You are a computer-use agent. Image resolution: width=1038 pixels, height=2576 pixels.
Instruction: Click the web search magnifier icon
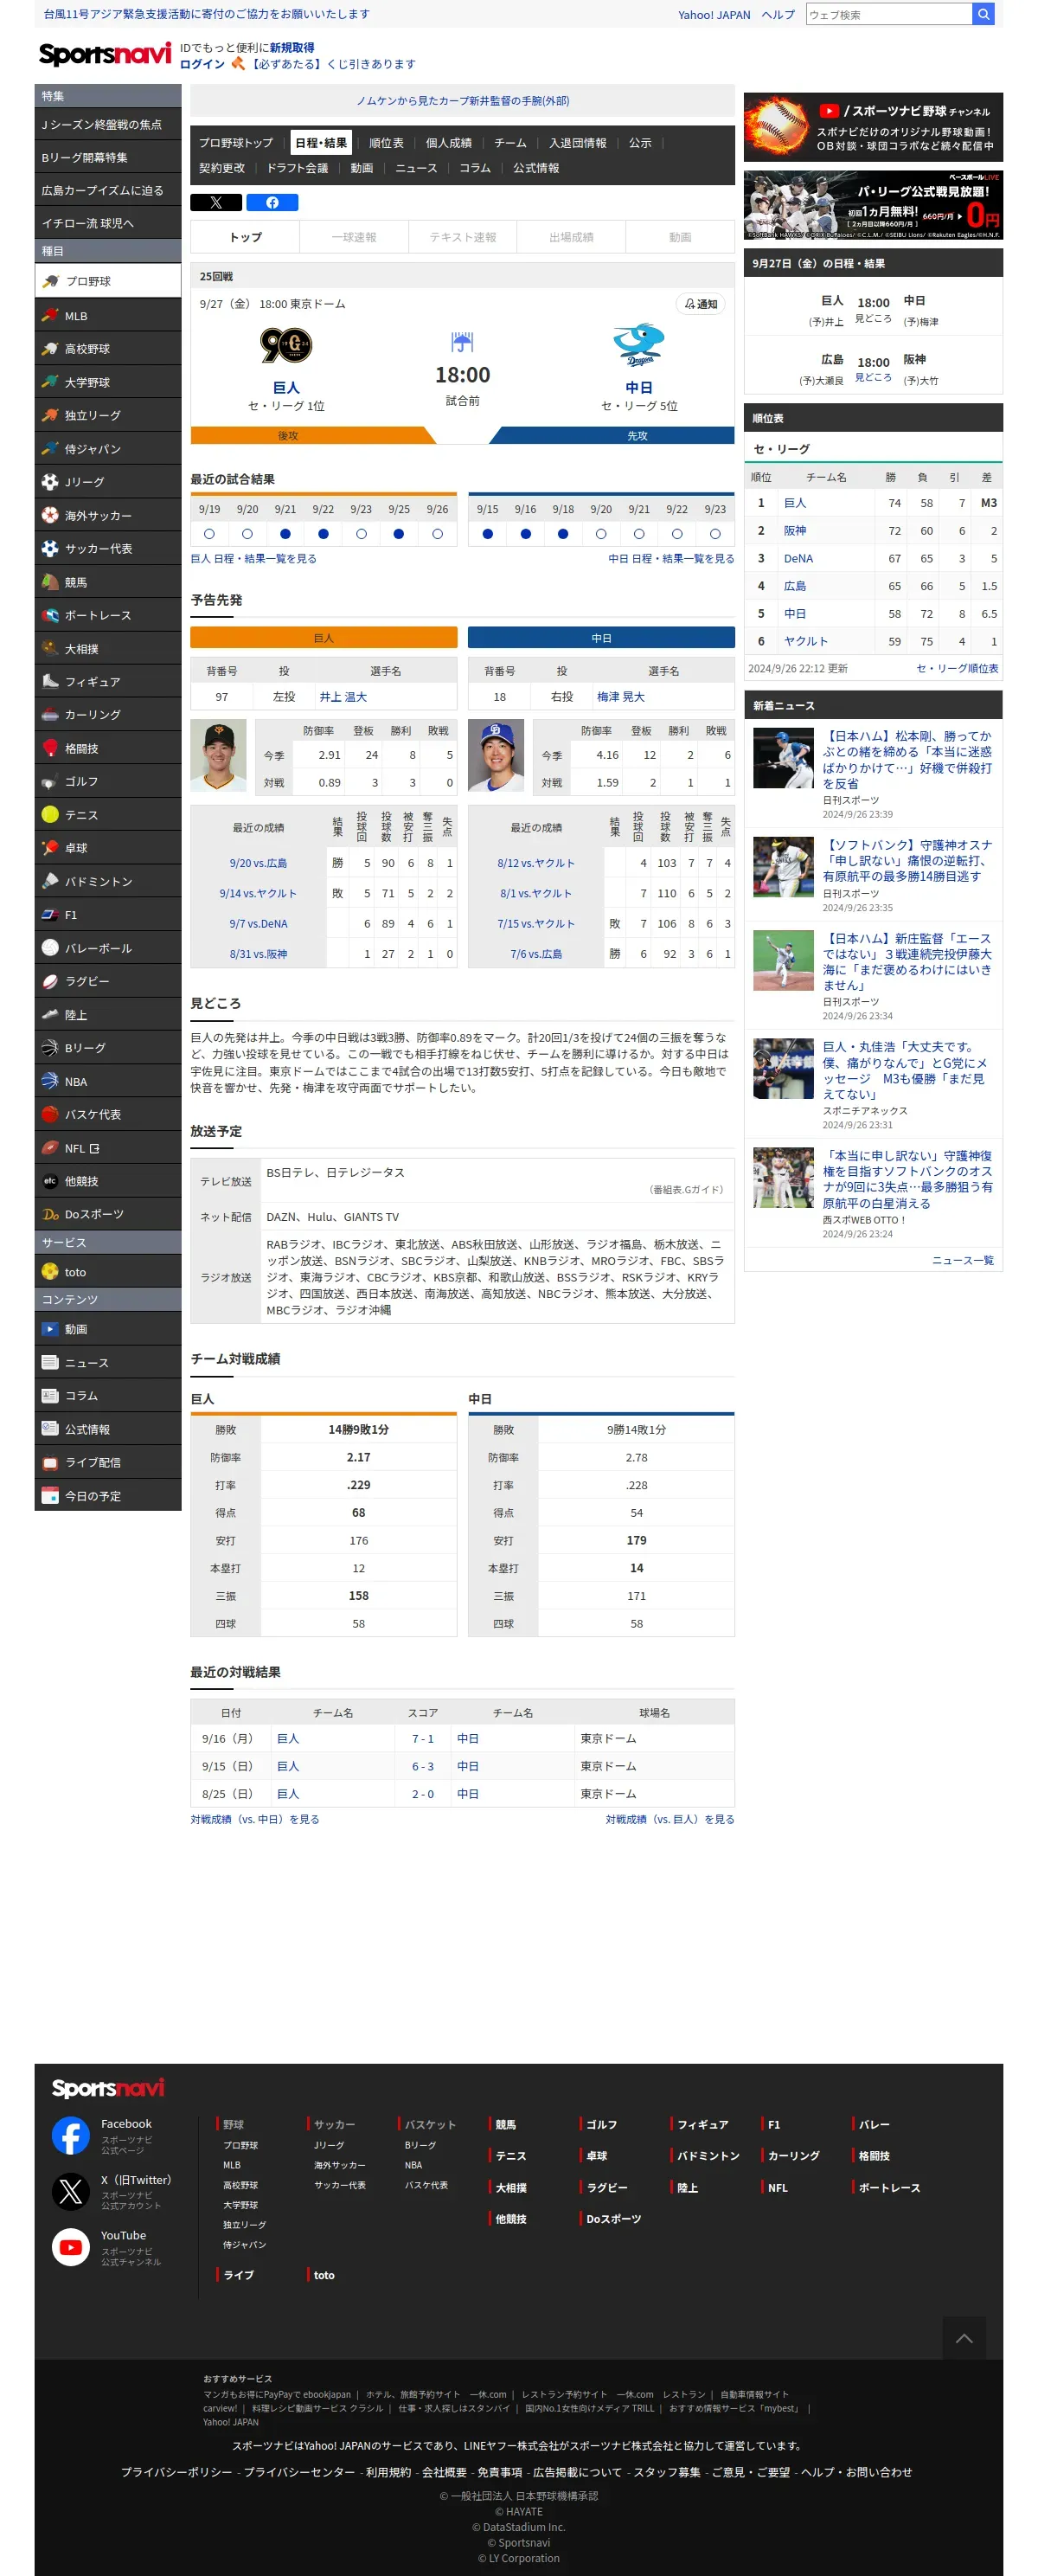tap(983, 14)
